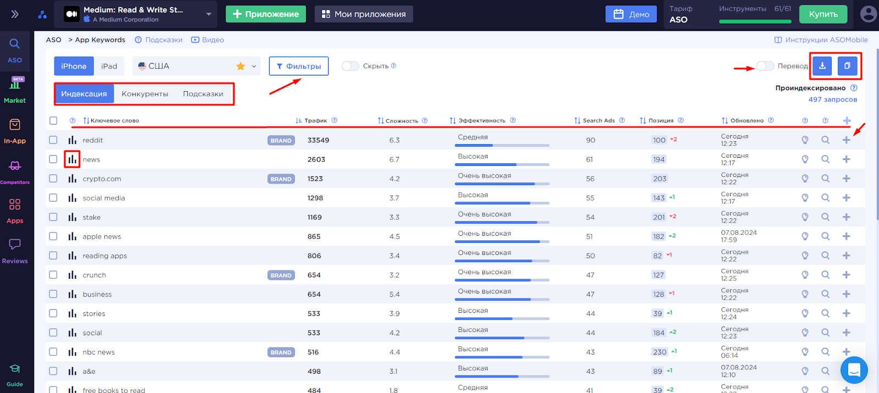This screenshot has height=393, width=879.
Task: Show suggestions bulb for apple news row
Action: click(x=805, y=236)
